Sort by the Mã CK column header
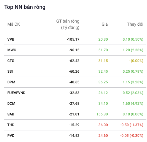 point(14,24)
